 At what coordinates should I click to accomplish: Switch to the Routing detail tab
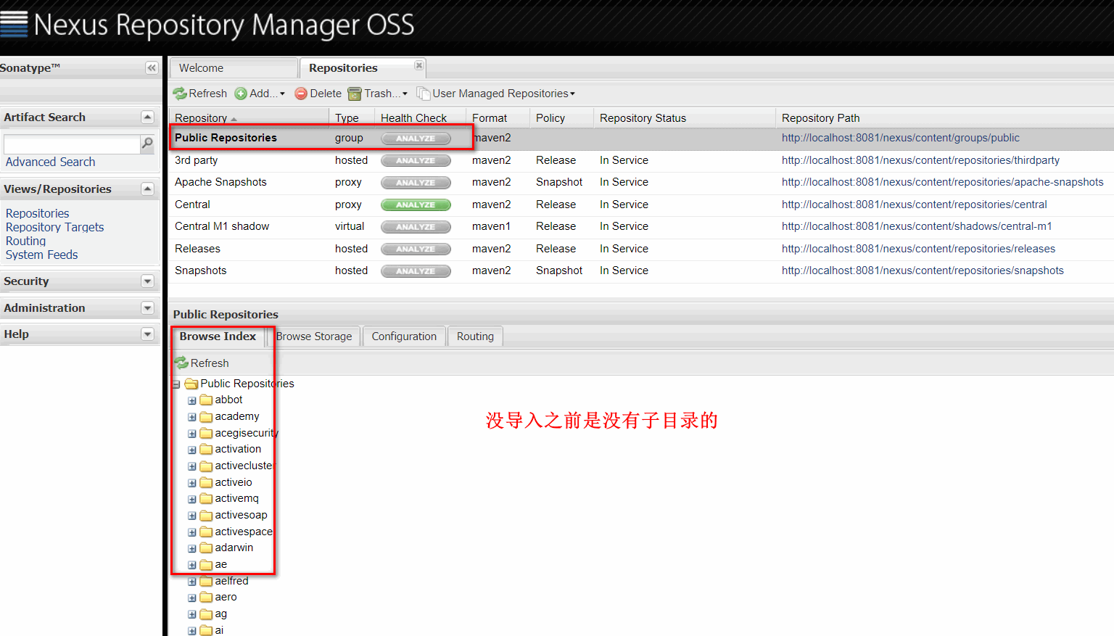point(475,336)
